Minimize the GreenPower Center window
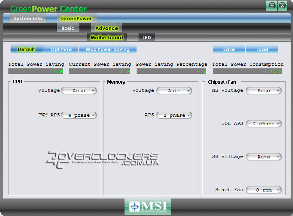The width and height of the screenshot is (293, 216). coord(272,6)
